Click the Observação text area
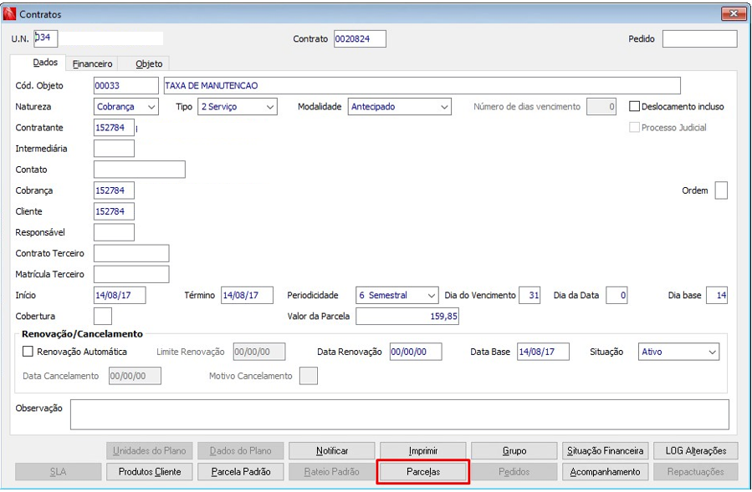752x492 pixels. 400,414
